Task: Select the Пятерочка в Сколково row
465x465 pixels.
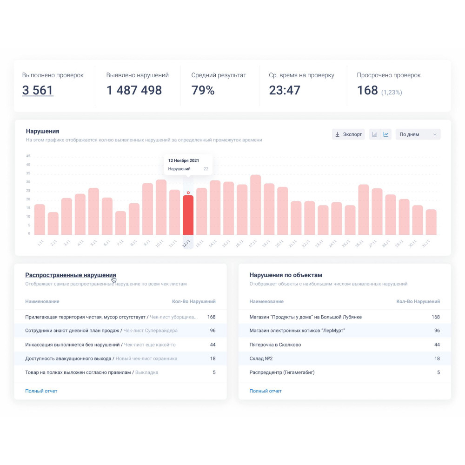Action: (x=275, y=345)
